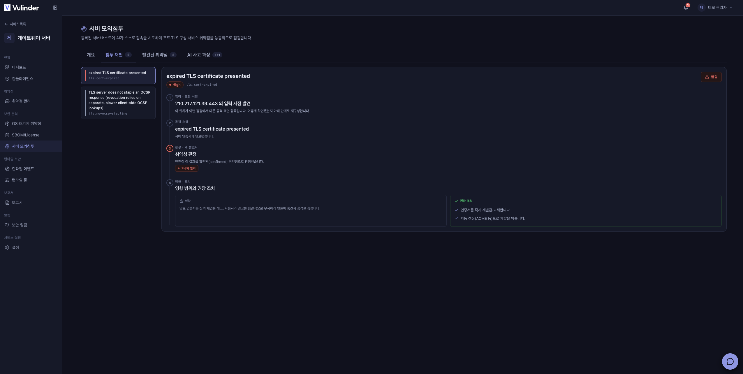The width and height of the screenshot is (743, 374).
Task: Expand the 데모 관리자 user menu
Action: [715, 8]
